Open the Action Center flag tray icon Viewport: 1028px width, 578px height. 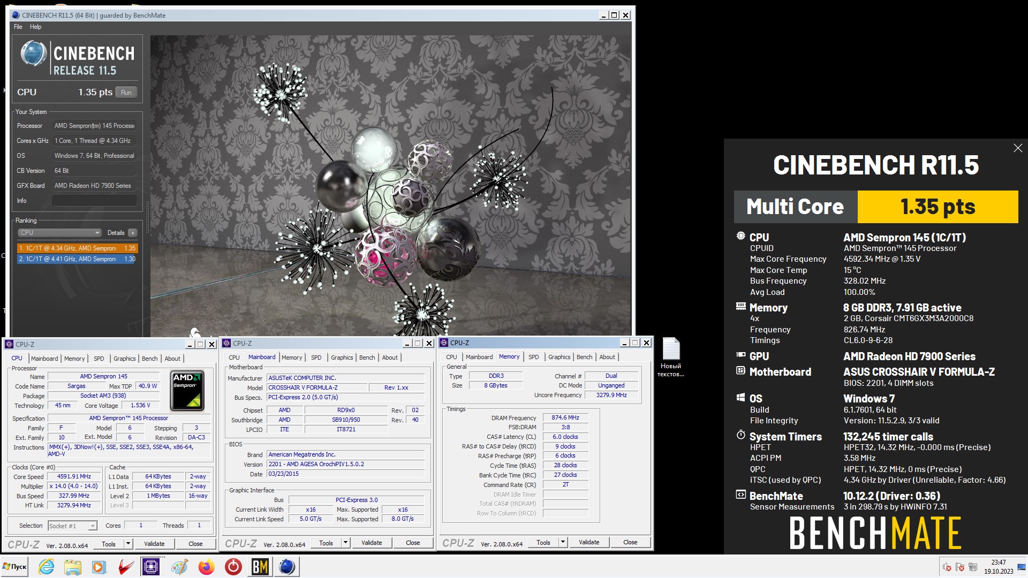pyautogui.click(x=959, y=567)
